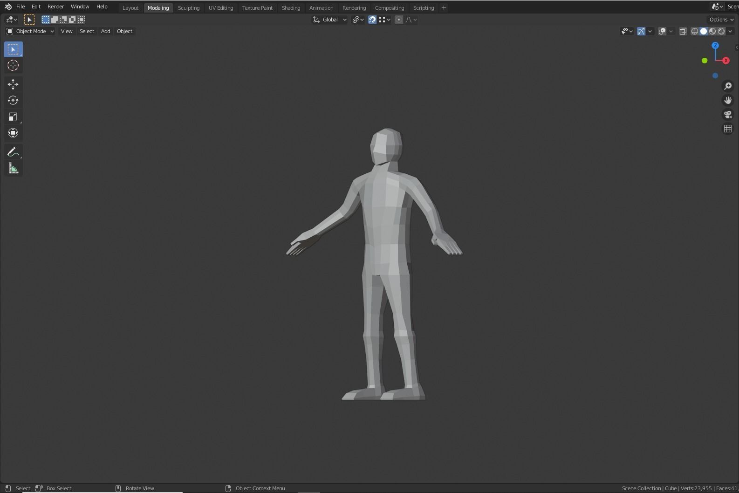This screenshot has height=493, width=739.
Task: Activate the Transform tool
Action: tap(13, 133)
